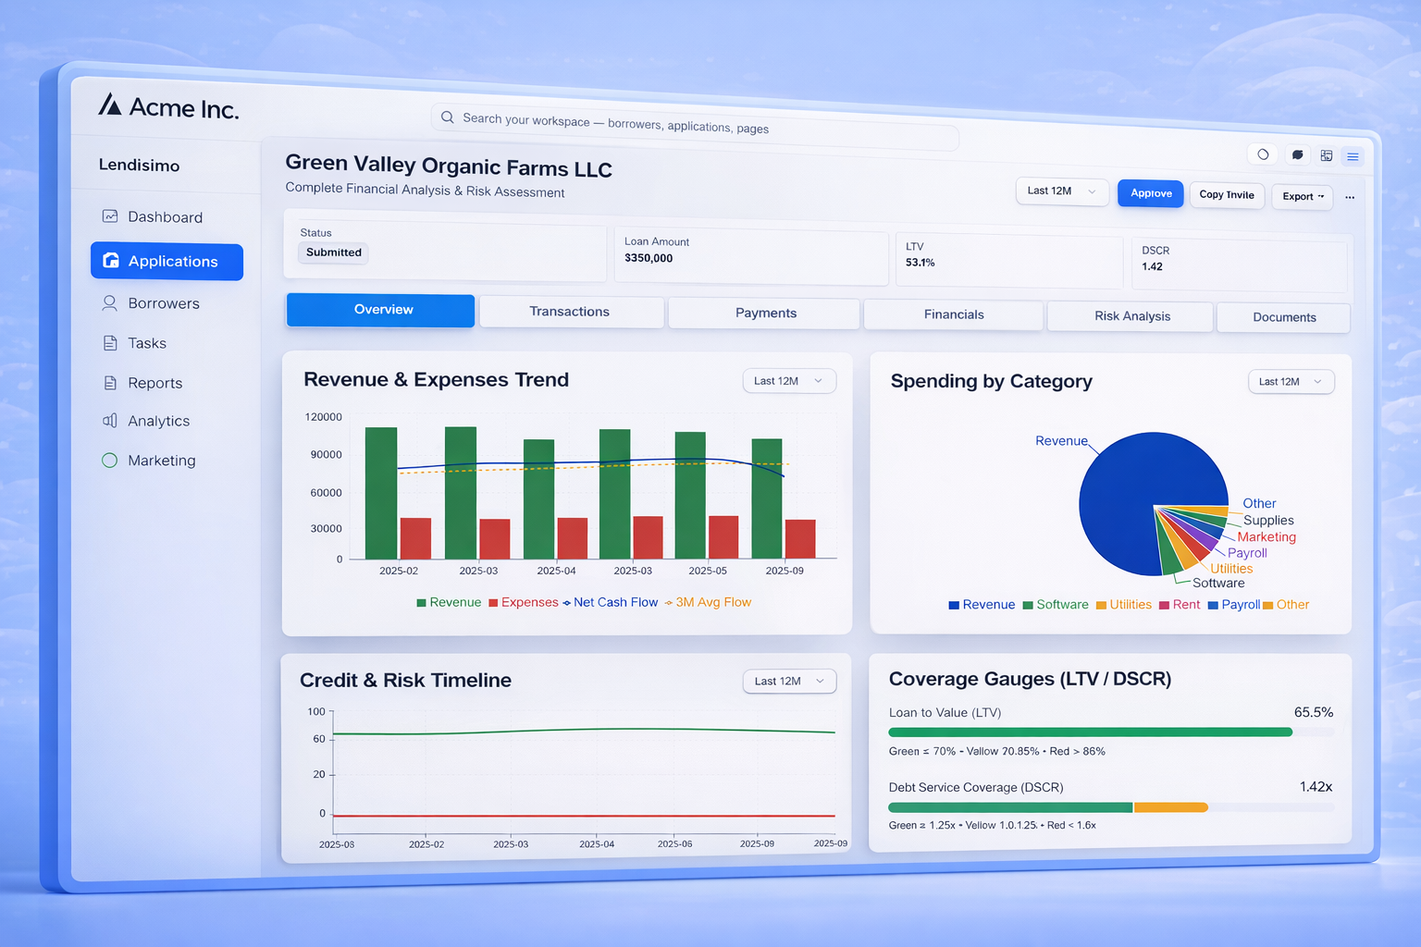Click the Approve button
This screenshot has width=1421, height=947.
click(x=1150, y=193)
